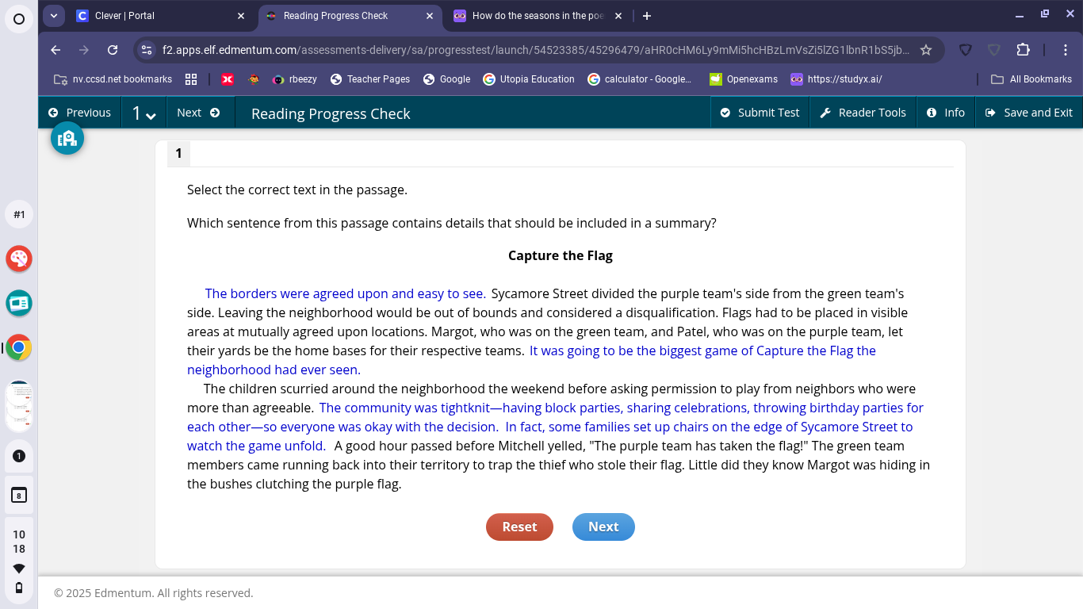Expand the question number dropdown

[144, 113]
